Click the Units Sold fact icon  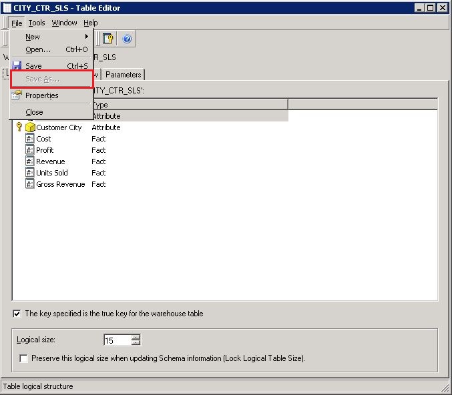coord(29,173)
